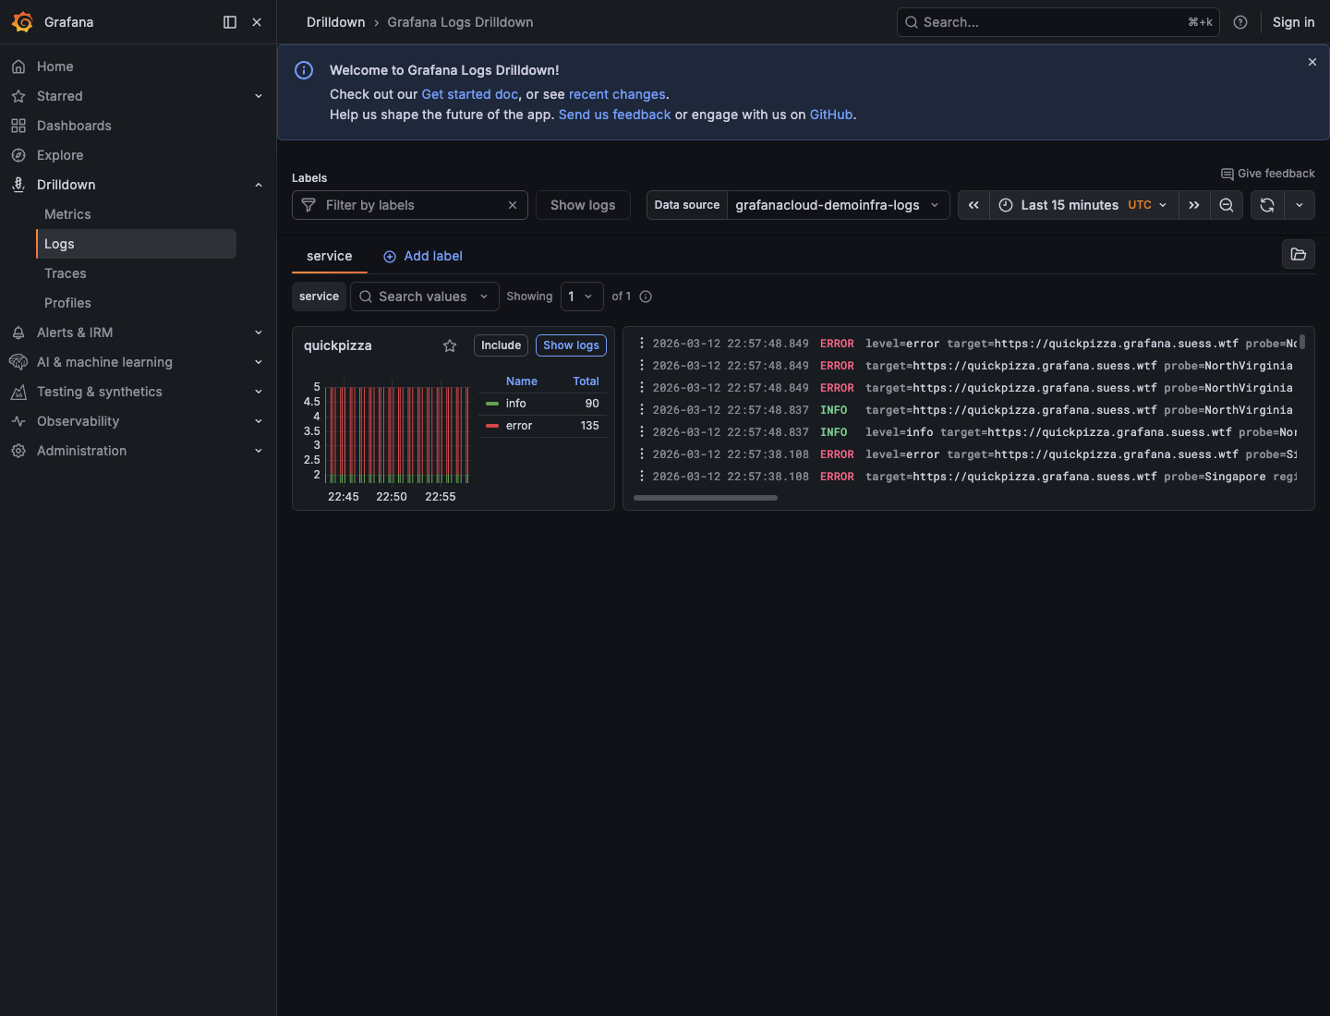1330x1016 pixels.
Task: Open the help question mark icon
Action: click(x=1239, y=21)
